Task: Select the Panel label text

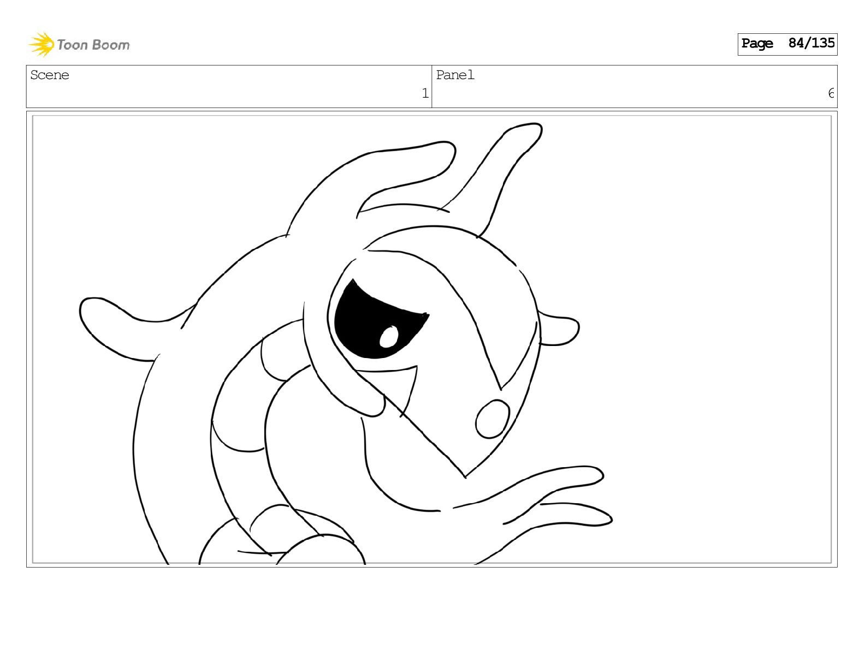Action: point(455,75)
